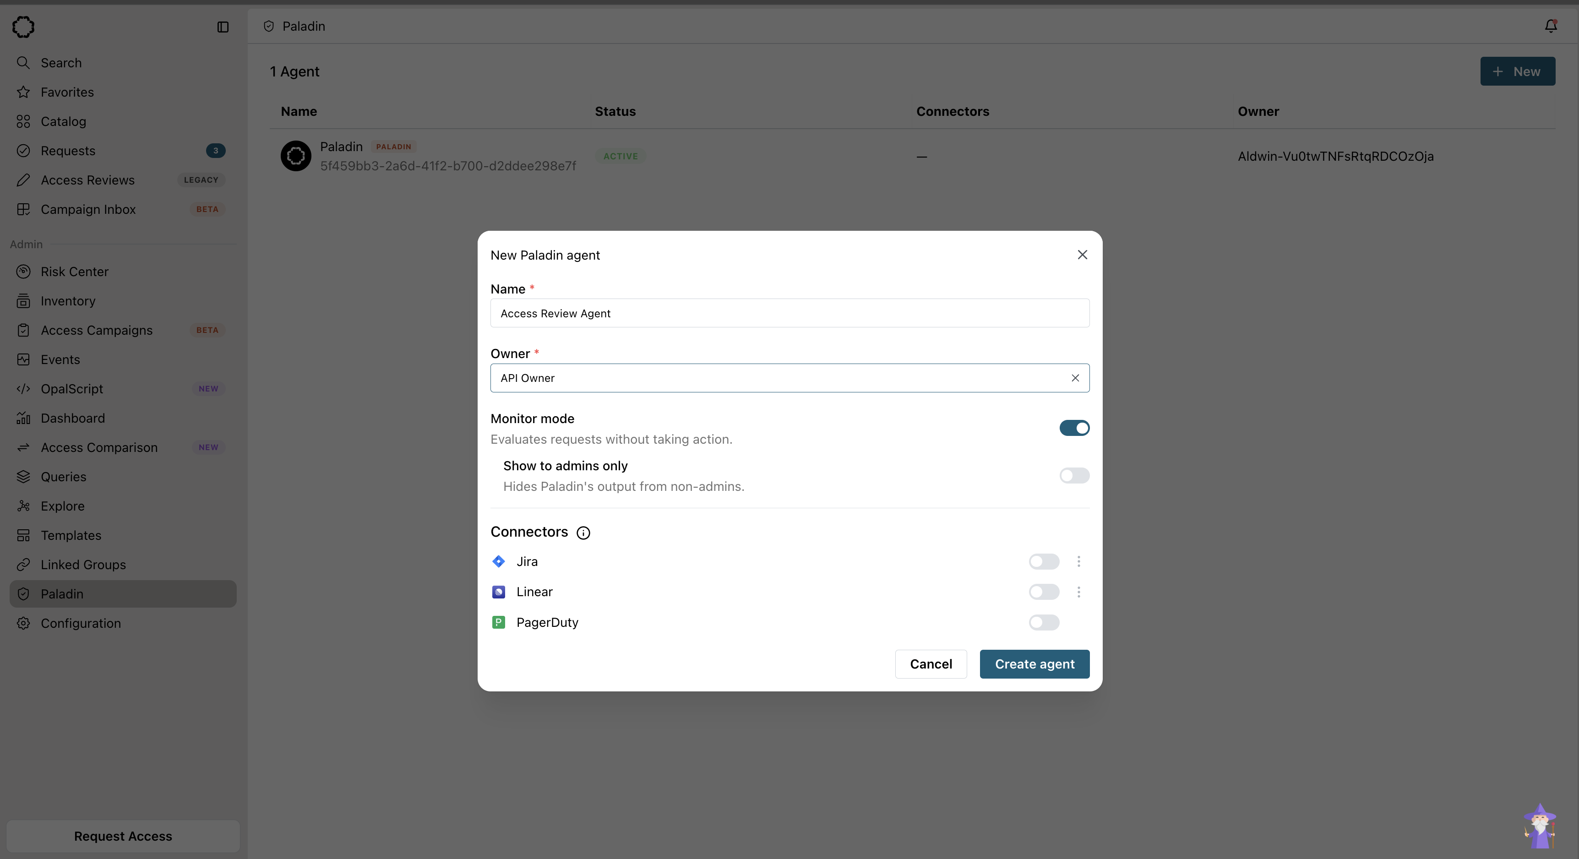Viewport: 1579px width, 859px height.
Task: Click the OpalScript code icon
Action: pyautogui.click(x=23, y=389)
